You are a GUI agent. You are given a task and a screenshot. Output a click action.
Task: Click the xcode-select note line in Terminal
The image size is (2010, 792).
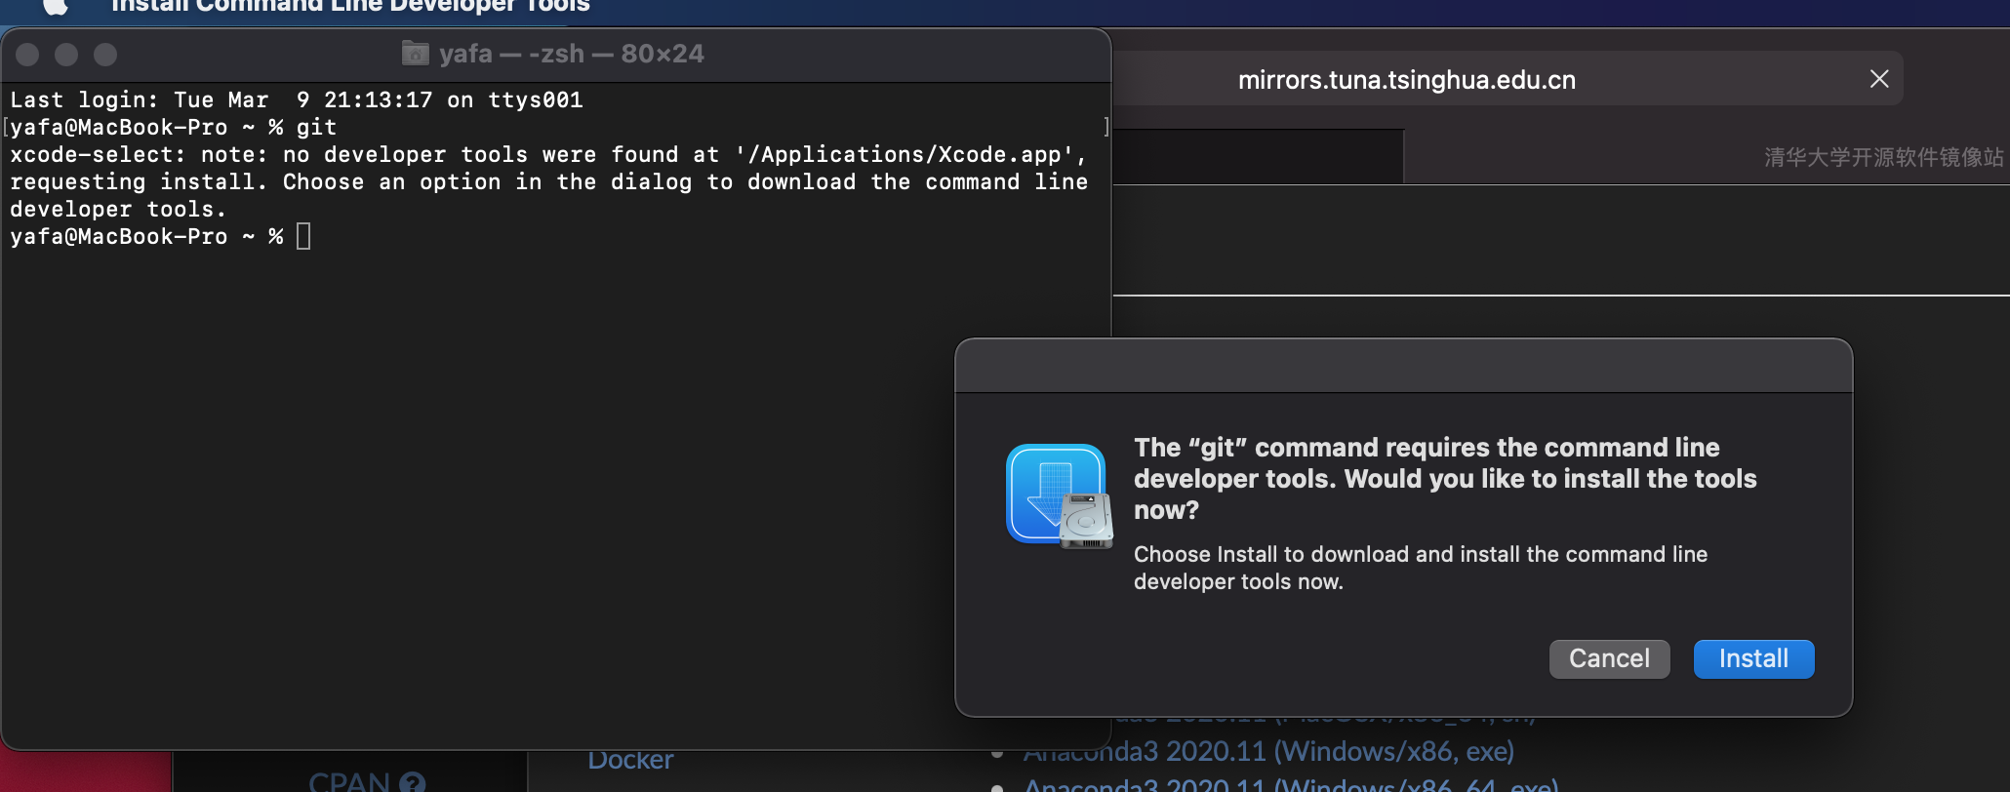[x=548, y=154]
